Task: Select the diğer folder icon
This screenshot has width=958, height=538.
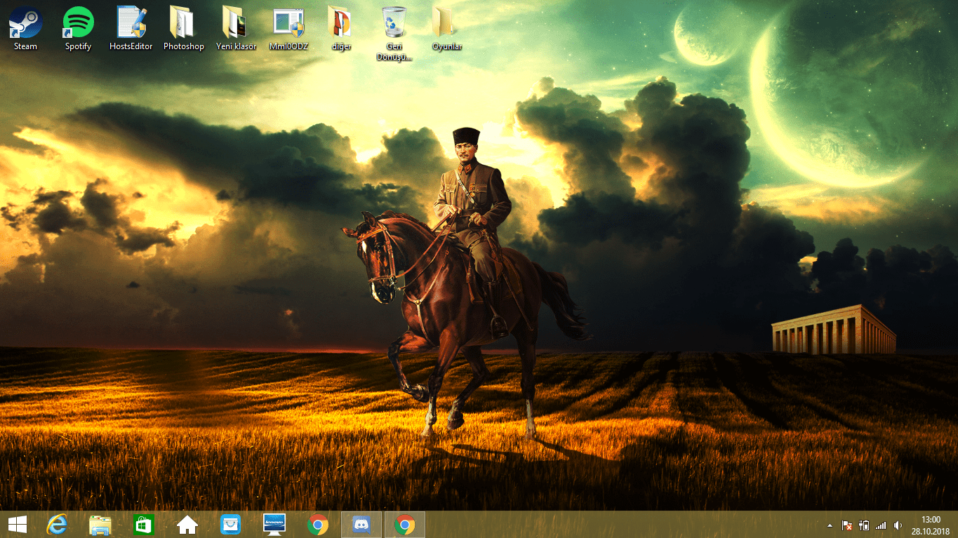Action: [x=341, y=28]
